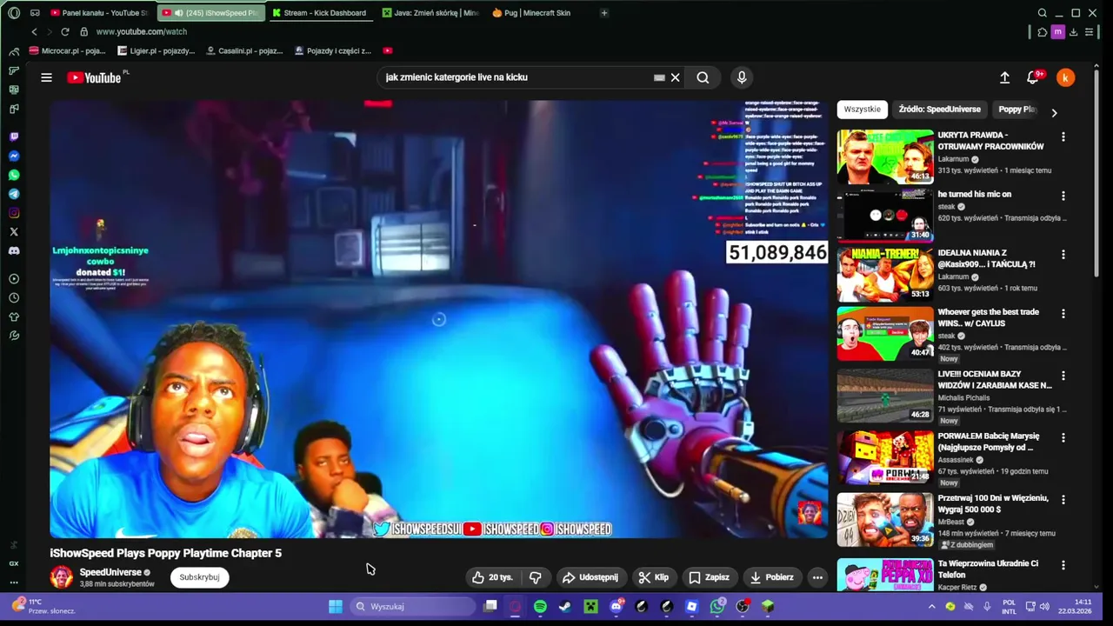Open options for Przetrwaj 100 Dni video
Viewport: 1113px width, 626px height.
tap(1063, 500)
